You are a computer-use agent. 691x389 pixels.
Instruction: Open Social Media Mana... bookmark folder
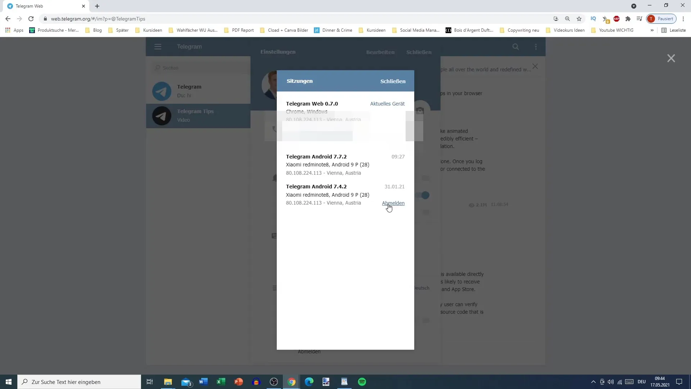416,30
